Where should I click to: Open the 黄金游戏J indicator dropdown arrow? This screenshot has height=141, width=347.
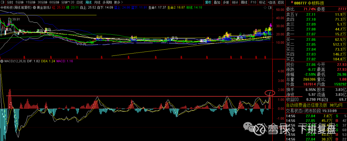(34, 7)
